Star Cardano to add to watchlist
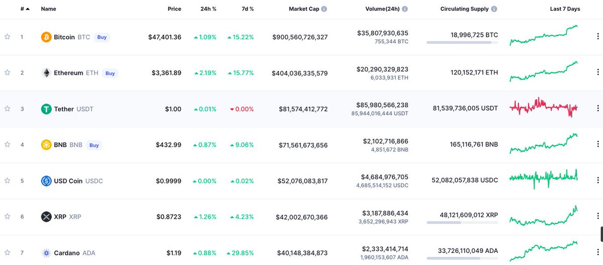603x265 pixels. click(x=8, y=252)
